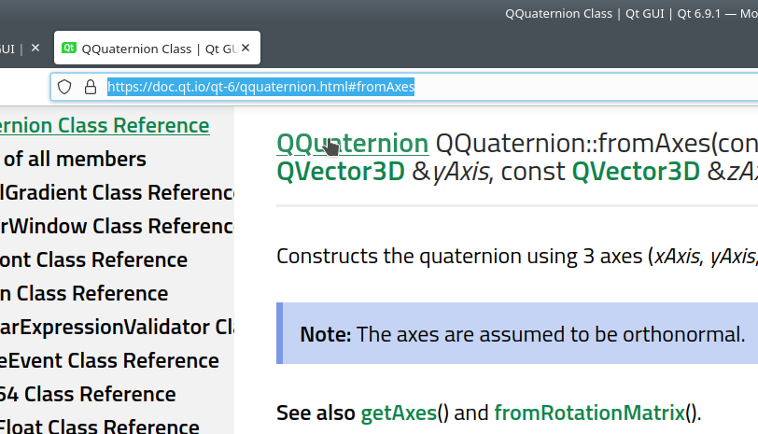Open the QVector3D link before yAxis

(341, 171)
